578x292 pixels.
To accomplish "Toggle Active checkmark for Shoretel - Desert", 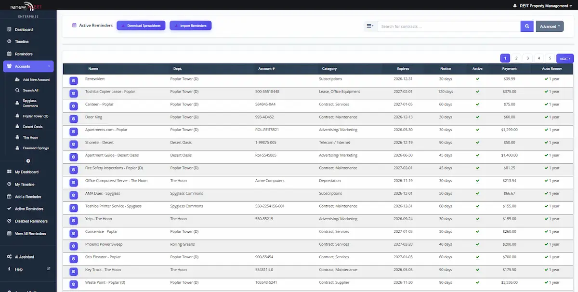I will tap(477, 143).
